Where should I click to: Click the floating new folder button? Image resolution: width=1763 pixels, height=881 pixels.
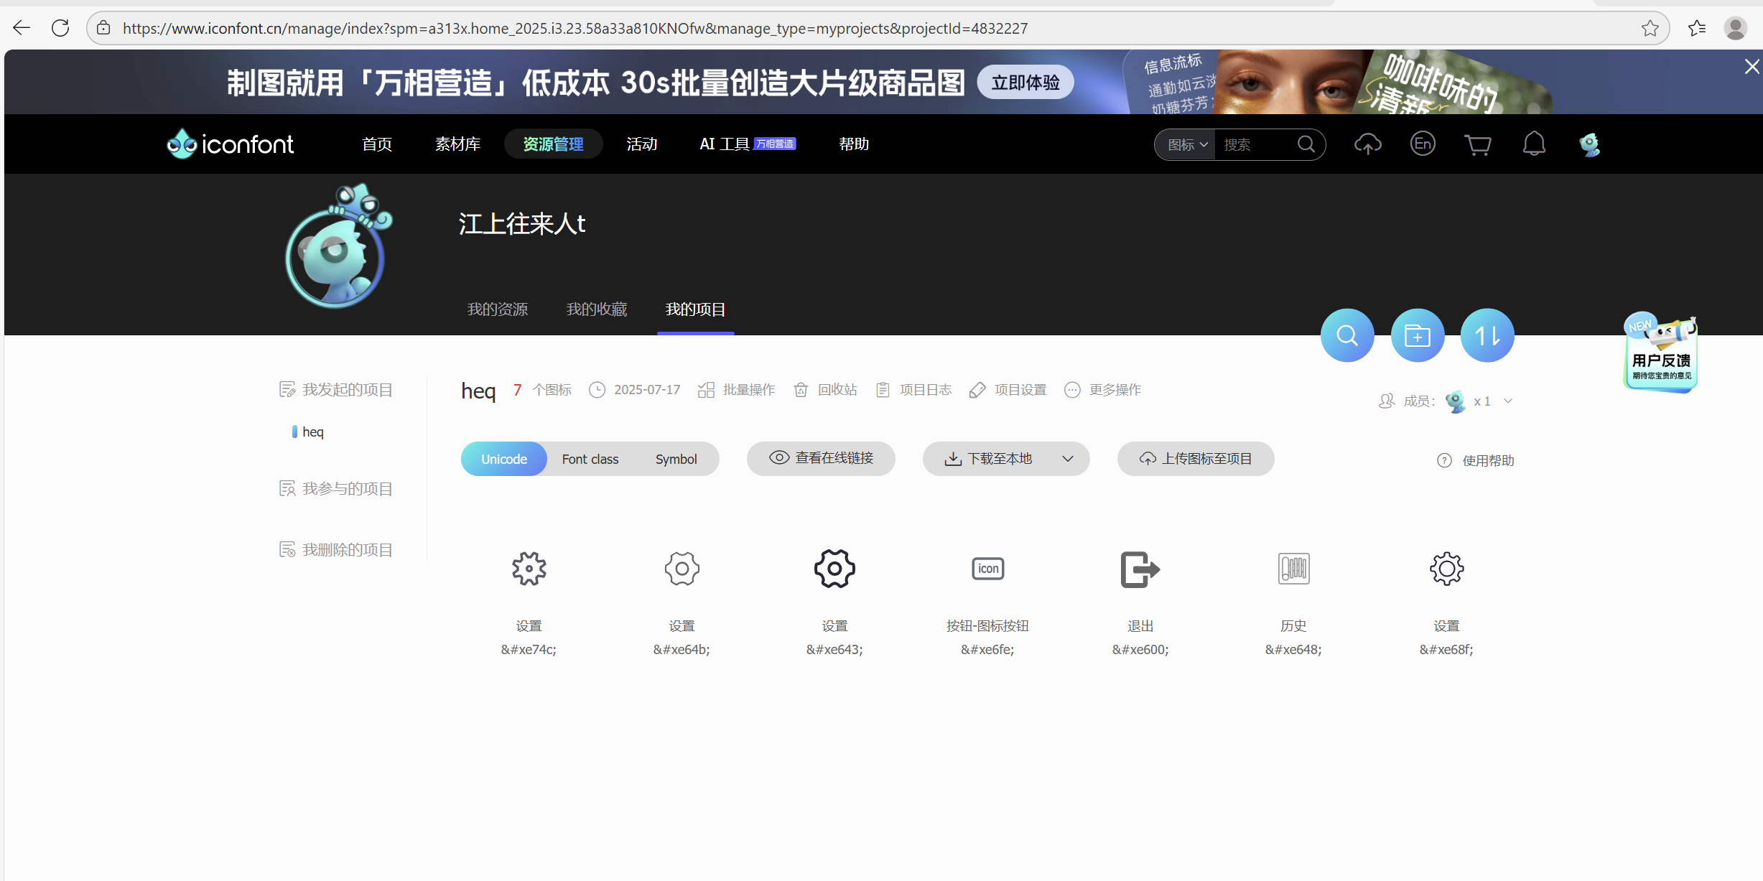coord(1417,335)
